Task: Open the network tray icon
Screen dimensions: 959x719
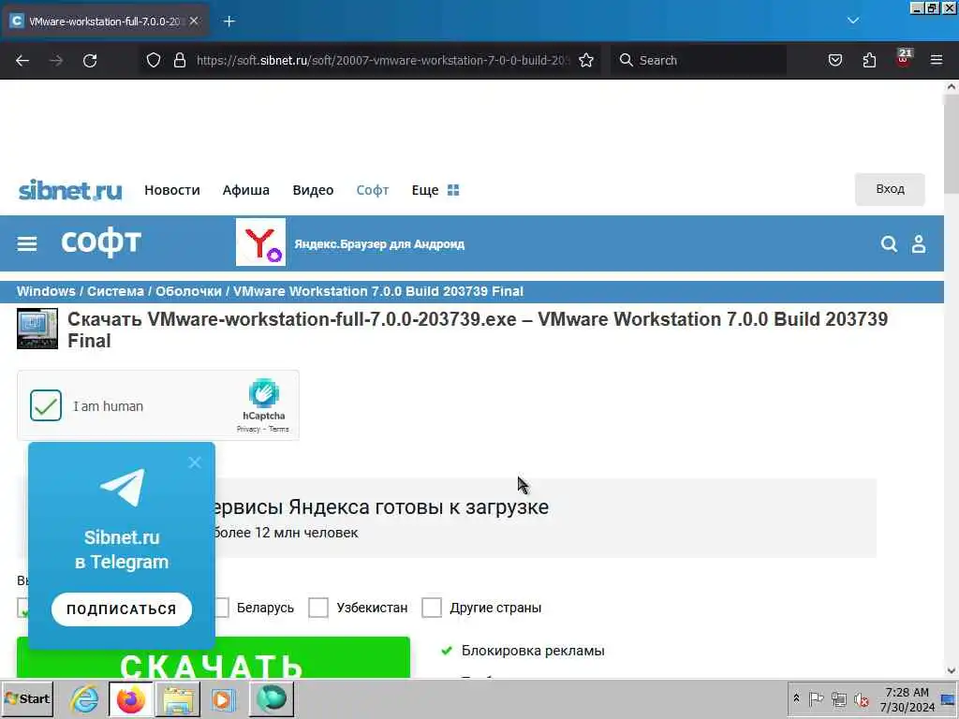Action: point(838,698)
